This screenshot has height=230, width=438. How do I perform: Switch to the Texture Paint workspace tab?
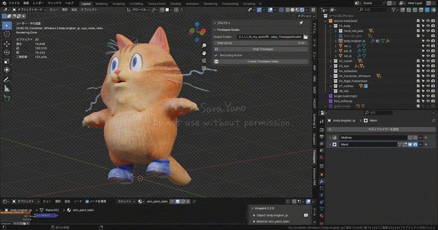tap(157, 4)
